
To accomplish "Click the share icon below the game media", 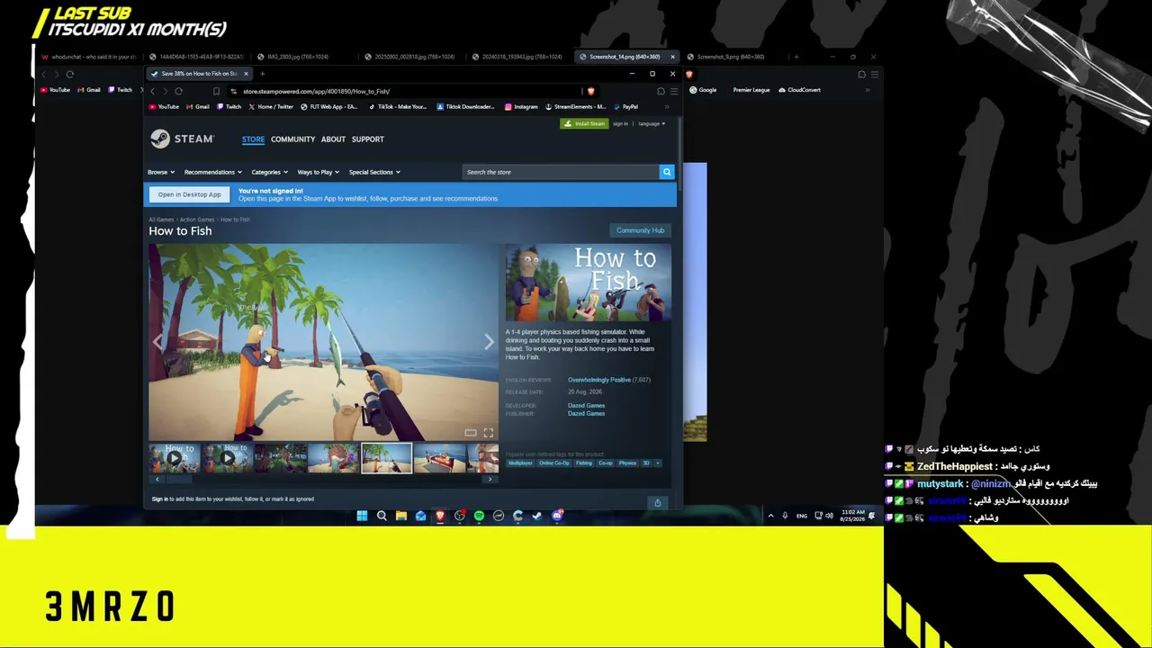I will (657, 503).
